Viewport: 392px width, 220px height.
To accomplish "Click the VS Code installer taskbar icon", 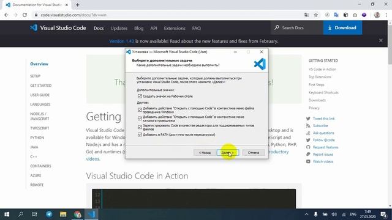I will pos(91,215).
